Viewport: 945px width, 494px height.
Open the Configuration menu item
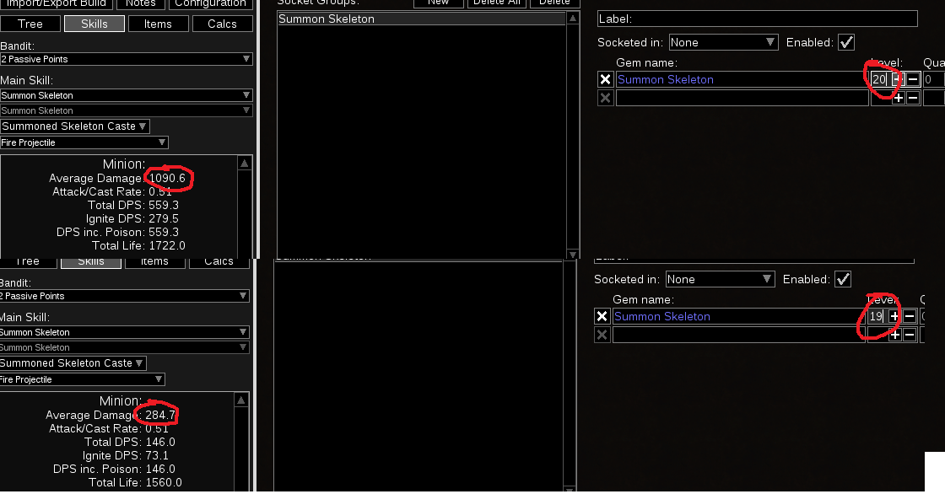[209, 4]
